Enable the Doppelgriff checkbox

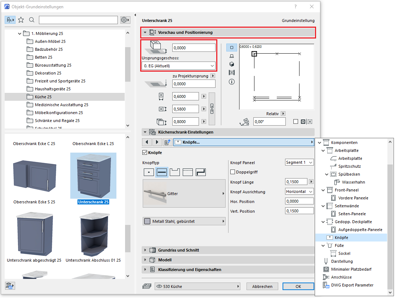coord(233,172)
